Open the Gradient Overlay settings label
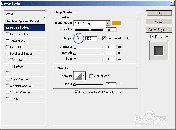The width and height of the screenshot is (176, 130). coord(21,86)
